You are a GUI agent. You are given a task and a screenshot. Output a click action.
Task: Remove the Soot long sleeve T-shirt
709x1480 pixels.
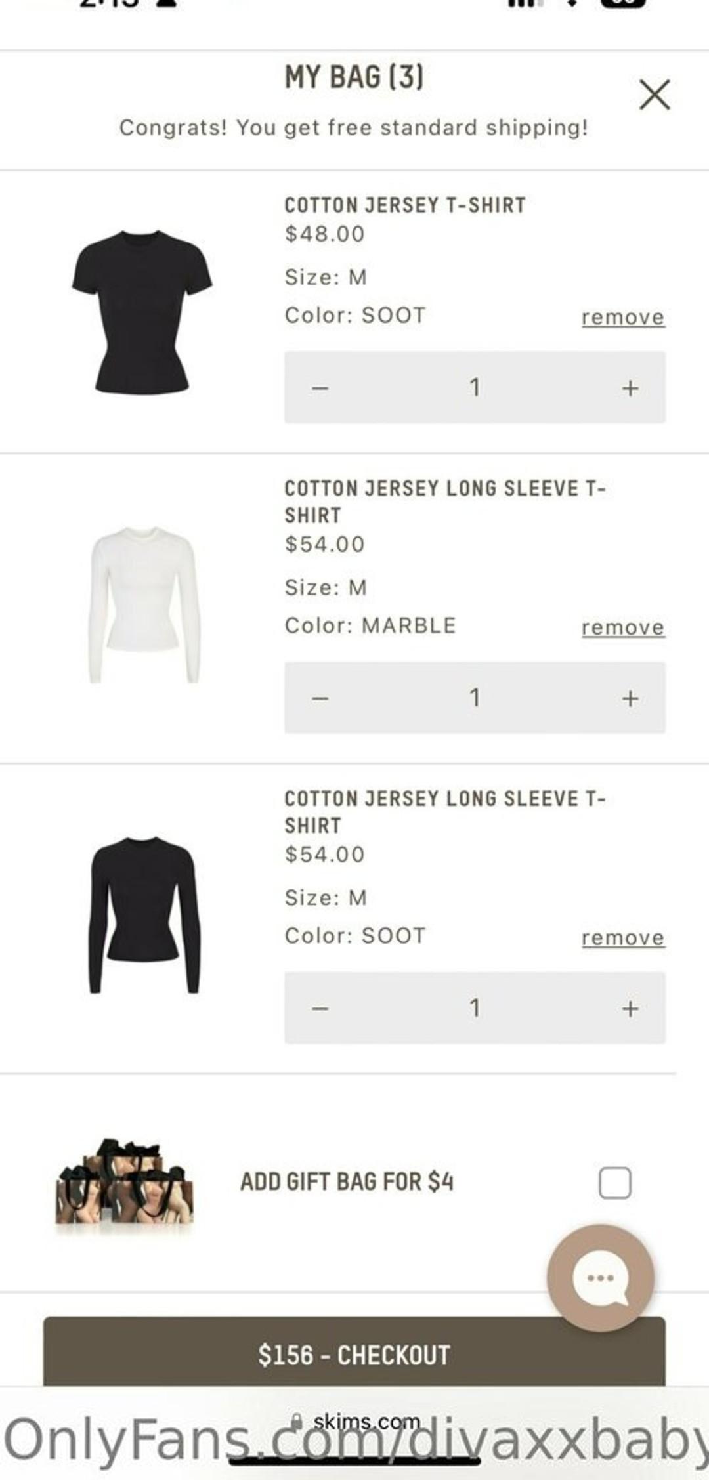pyautogui.click(x=623, y=939)
